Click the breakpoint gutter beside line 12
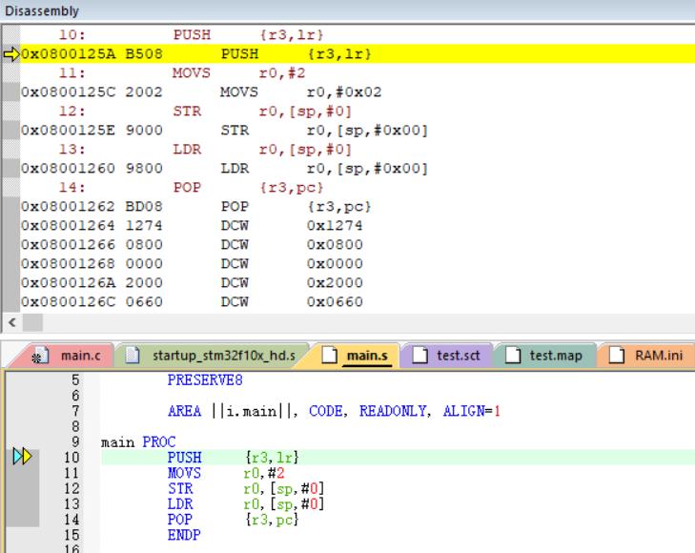This screenshot has height=553, width=695. [x=22, y=488]
